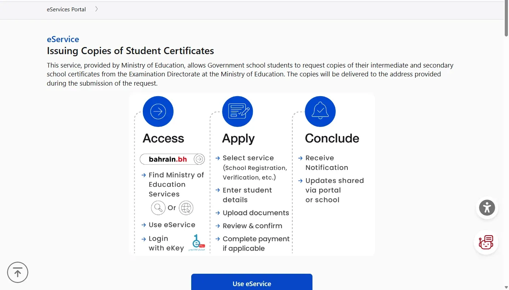Click the Select service bullet text
Viewport: 509px width, 290px height.
pyautogui.click(x=248, y=158)
